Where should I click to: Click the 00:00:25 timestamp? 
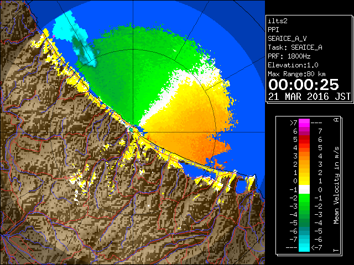click(x=304, y=84)
